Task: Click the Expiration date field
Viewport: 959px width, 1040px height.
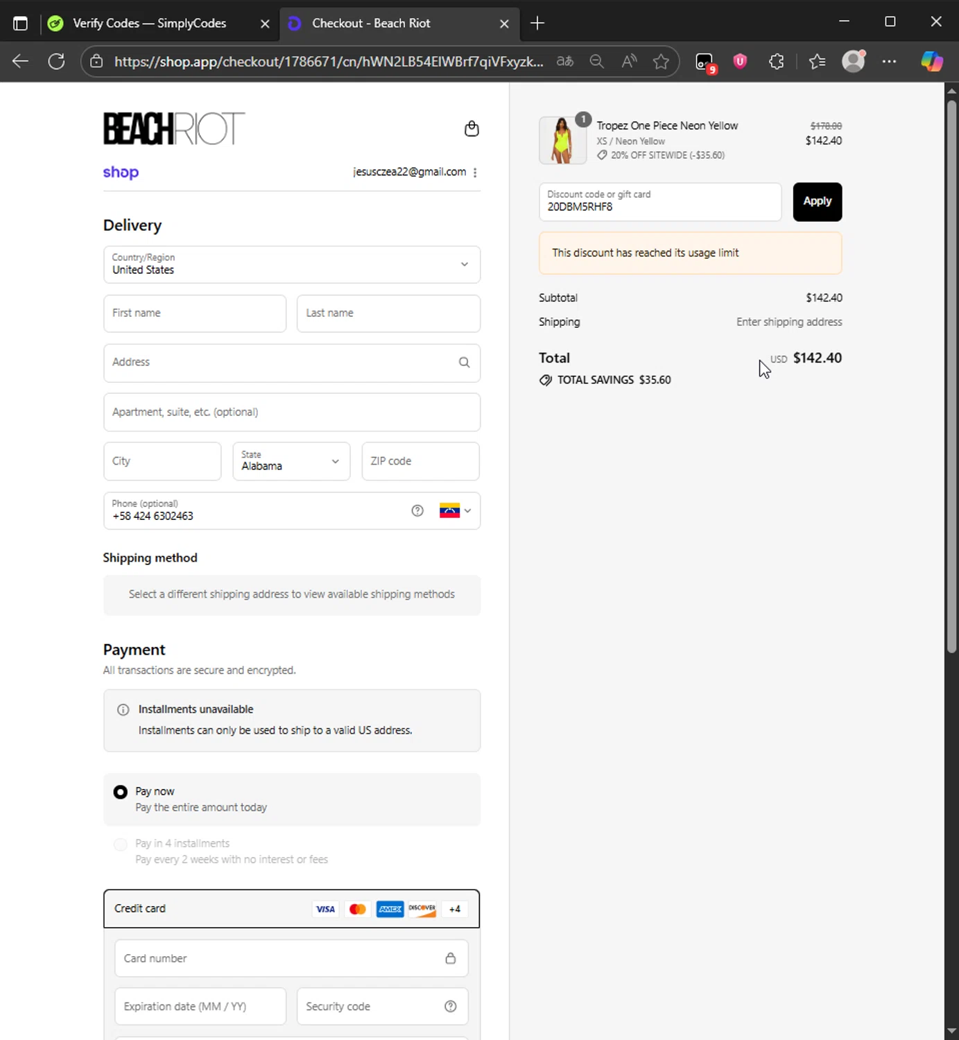Action: (200, 1007)
